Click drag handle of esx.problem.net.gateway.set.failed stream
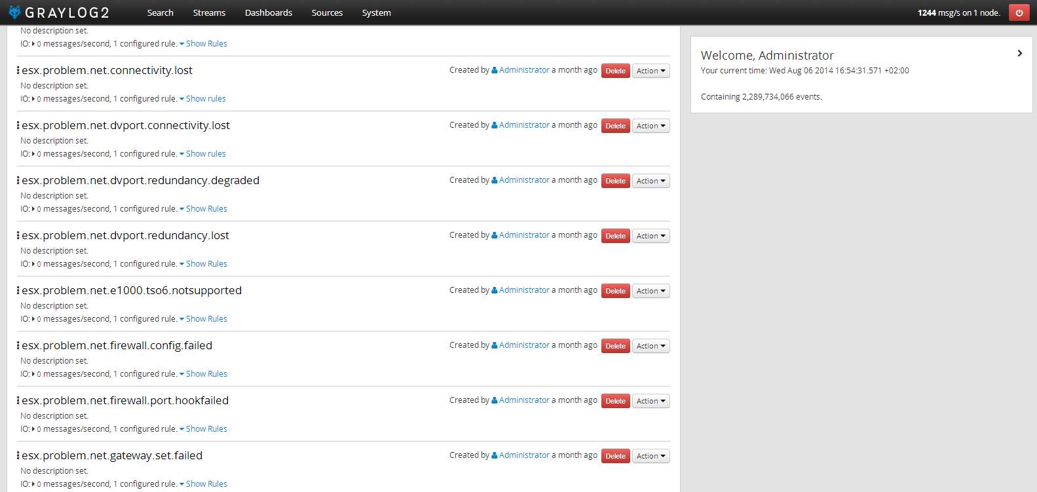This screenshot has width=1037, height=492. 18,455
